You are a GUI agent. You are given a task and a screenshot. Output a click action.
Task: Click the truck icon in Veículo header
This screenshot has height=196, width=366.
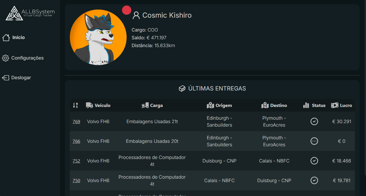89,106
